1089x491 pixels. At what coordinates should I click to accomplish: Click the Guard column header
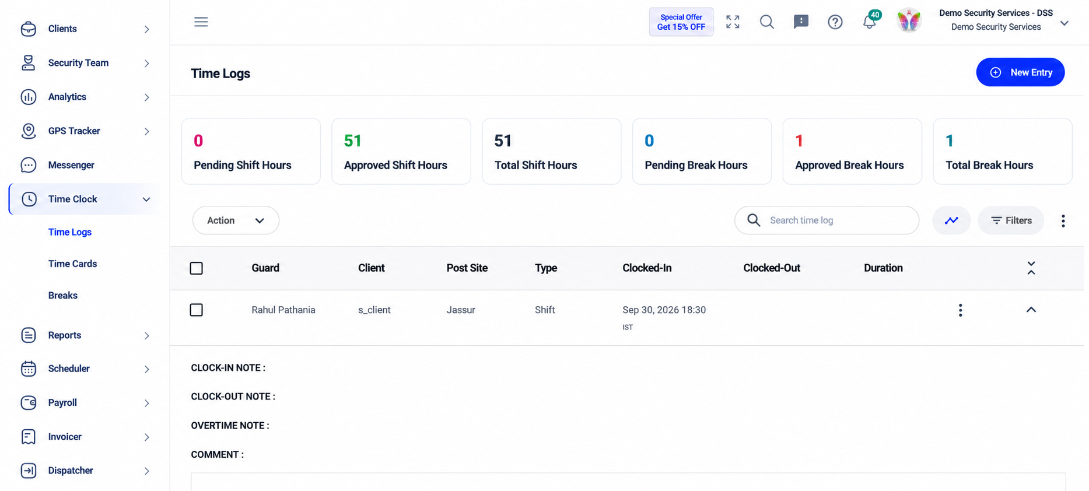pyautogui.click(x=265, y=268)
